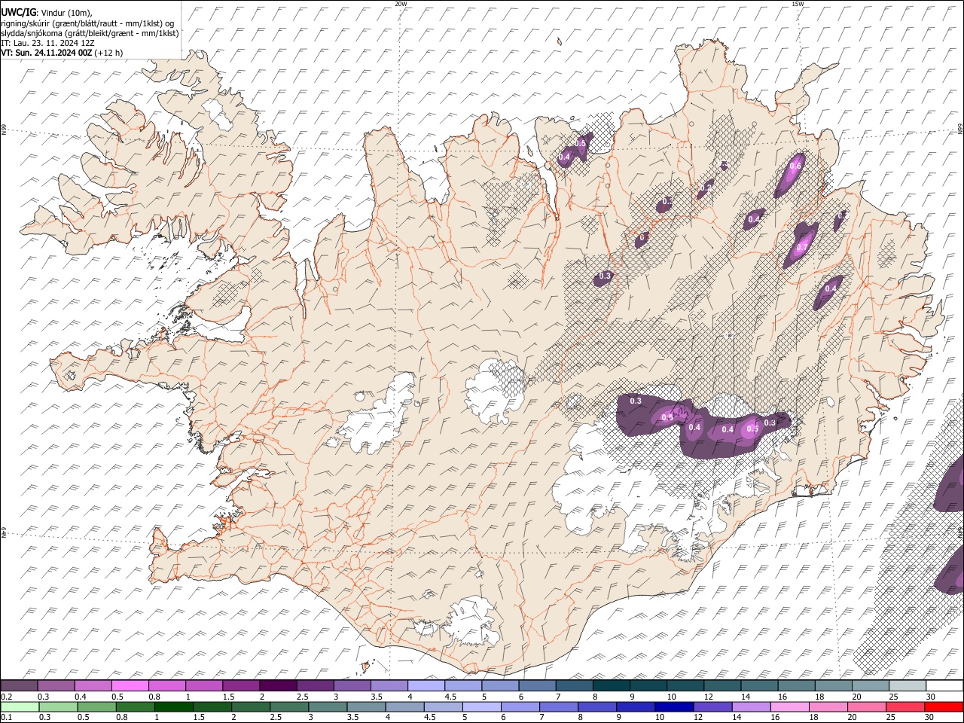
Task: Click the 0.6 precipitation value on the map
Action: [x=795, y=166]
